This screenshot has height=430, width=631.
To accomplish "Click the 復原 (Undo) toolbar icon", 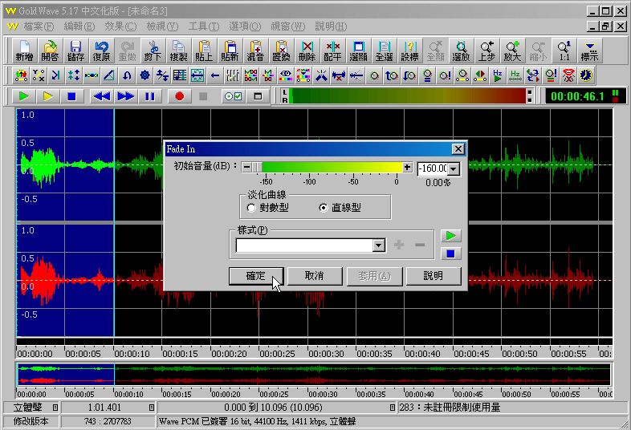I will [x=101, y=51].
